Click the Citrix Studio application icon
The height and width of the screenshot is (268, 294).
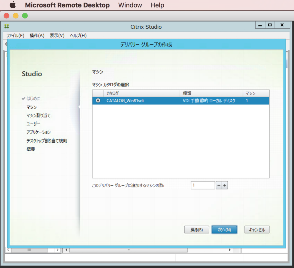click(x=7, y=26)
